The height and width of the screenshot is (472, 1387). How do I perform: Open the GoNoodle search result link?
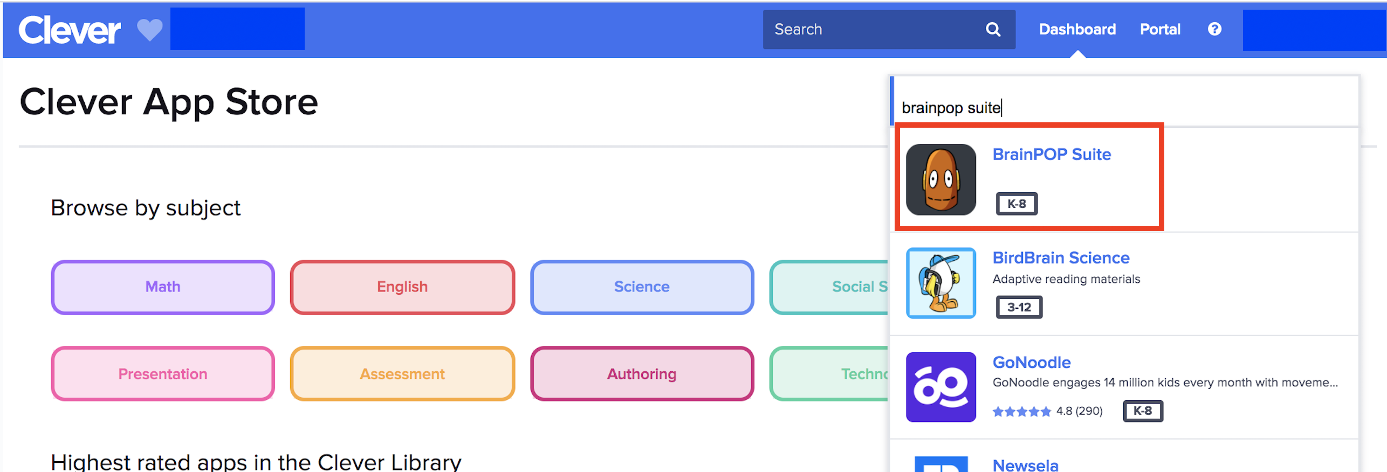[x=1031, y=362]
